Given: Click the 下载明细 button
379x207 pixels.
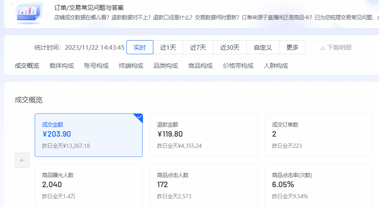Looking at the screenshot, I should pyautogui.click(x=334, y=47).
